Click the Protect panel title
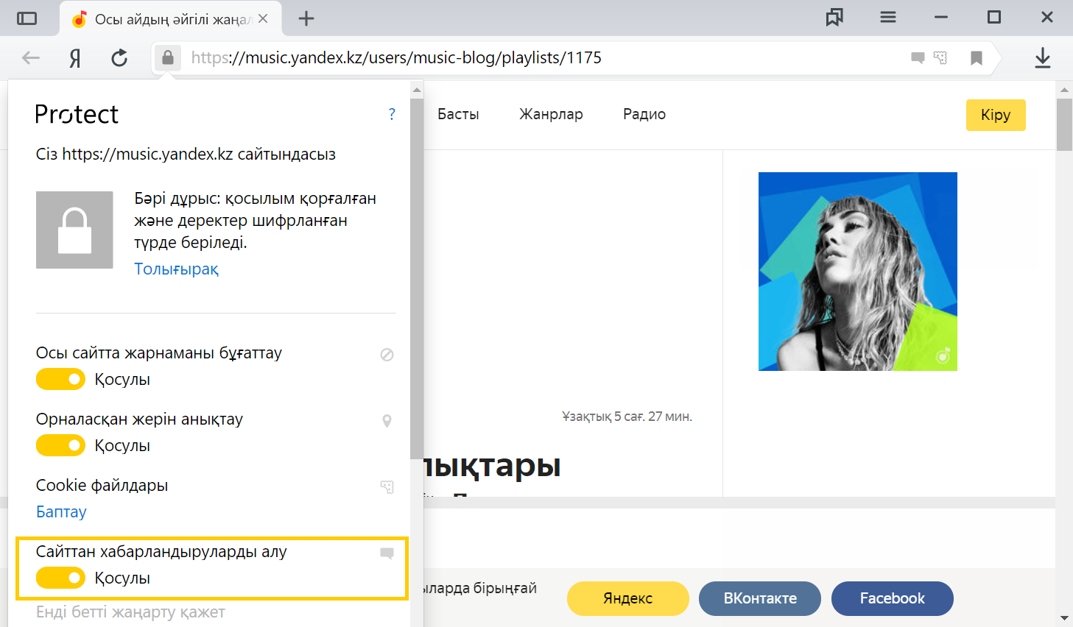 click(x=77, y=114)
